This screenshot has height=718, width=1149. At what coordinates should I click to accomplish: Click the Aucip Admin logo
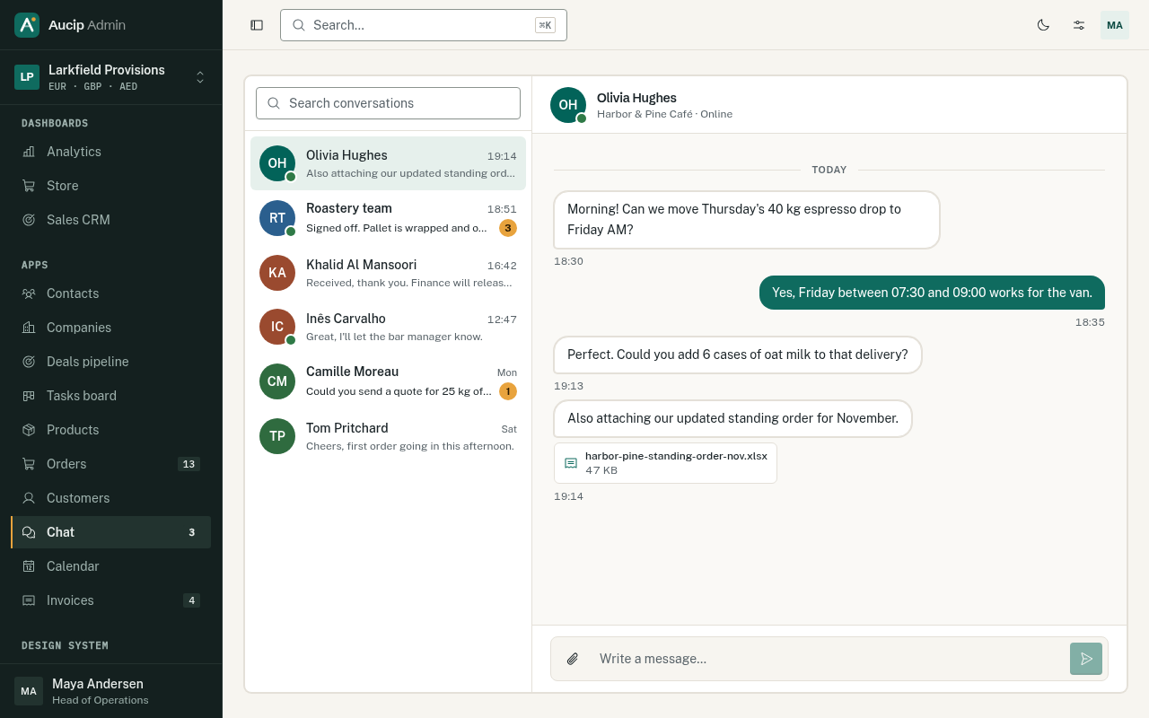70,25
